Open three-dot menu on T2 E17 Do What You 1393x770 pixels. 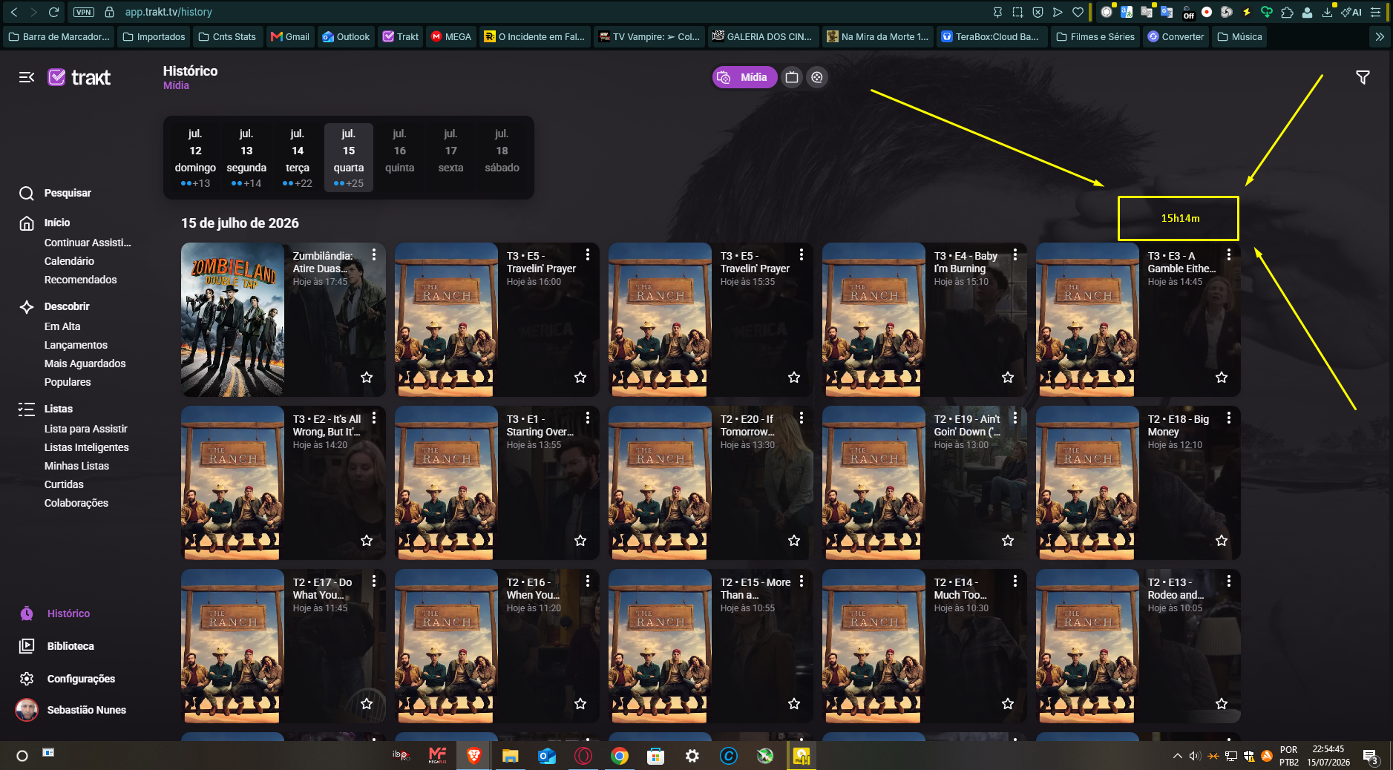pos(374,581)
